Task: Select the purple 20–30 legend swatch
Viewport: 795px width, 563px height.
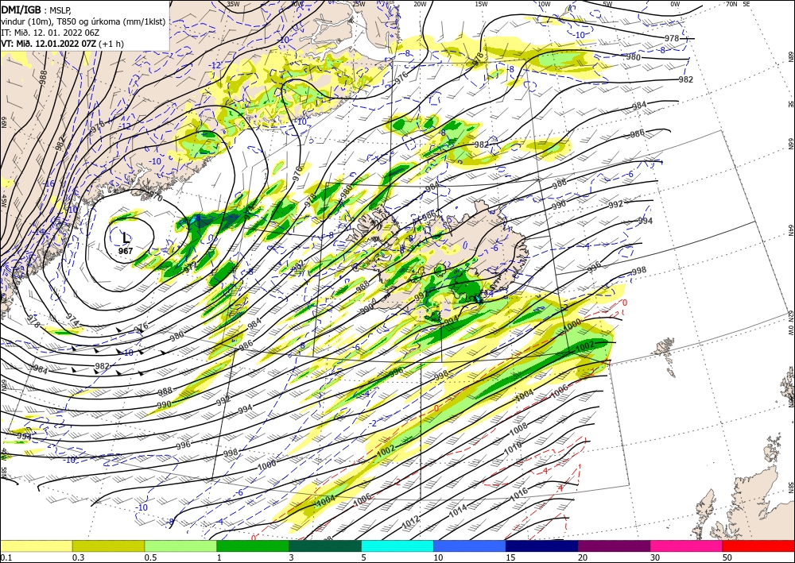Action: [614, 546]
